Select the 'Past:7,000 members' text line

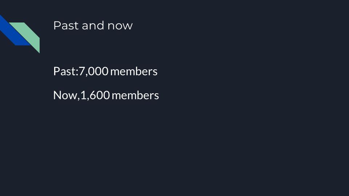click(x=105, y=72)
